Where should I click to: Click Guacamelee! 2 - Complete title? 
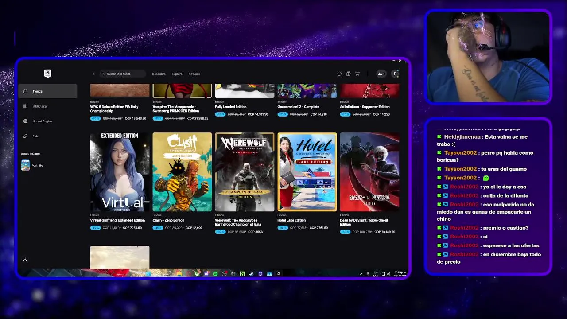click(299, 107)
